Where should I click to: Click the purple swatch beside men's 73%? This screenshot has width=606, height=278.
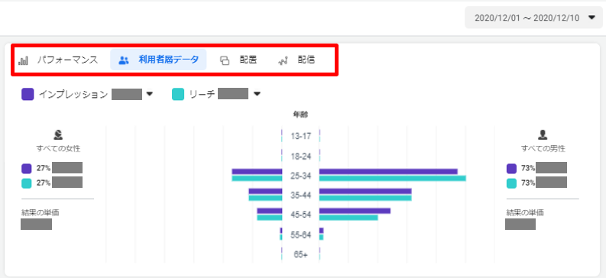(511, 169)
